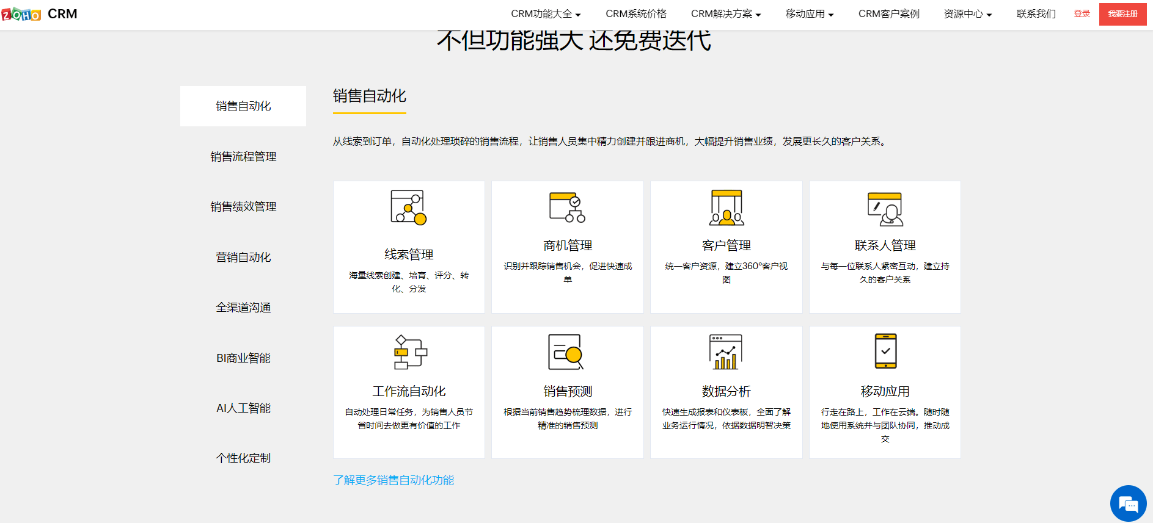1153x523 pixels.
Task: Click the 商机管理 card title
Action: 568,245
